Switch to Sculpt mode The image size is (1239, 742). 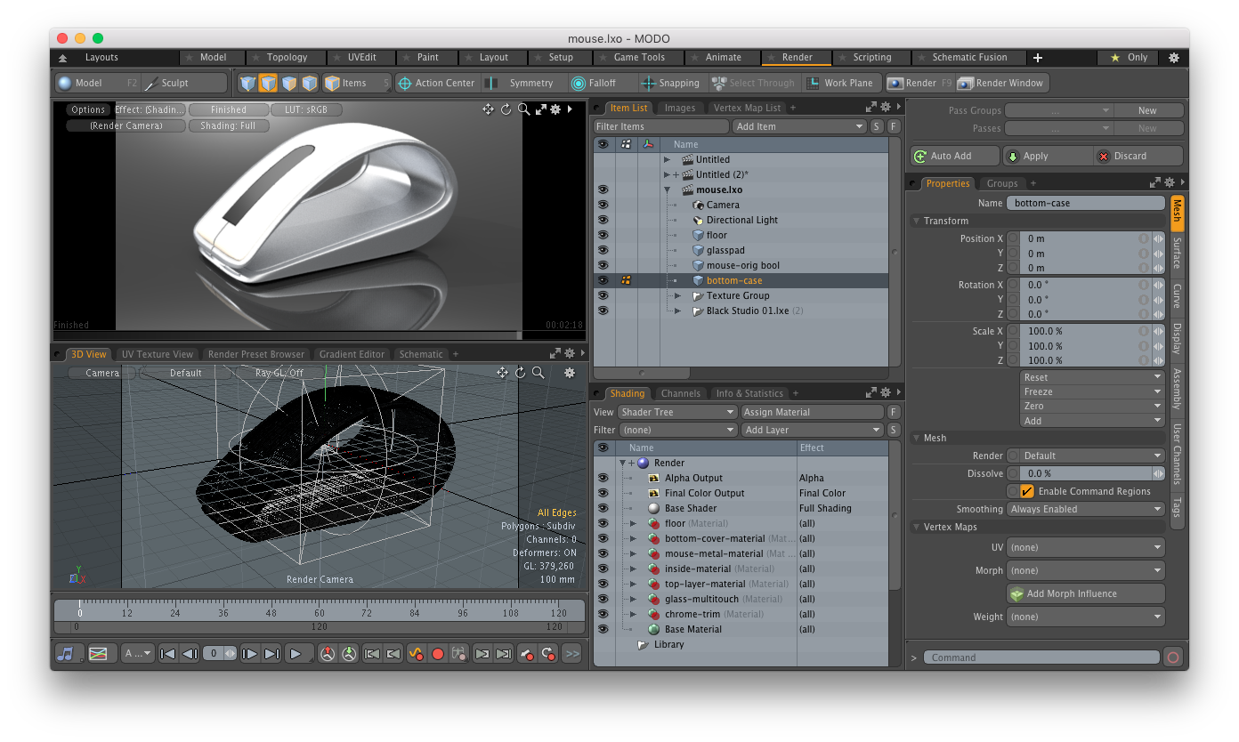point(185,83)
